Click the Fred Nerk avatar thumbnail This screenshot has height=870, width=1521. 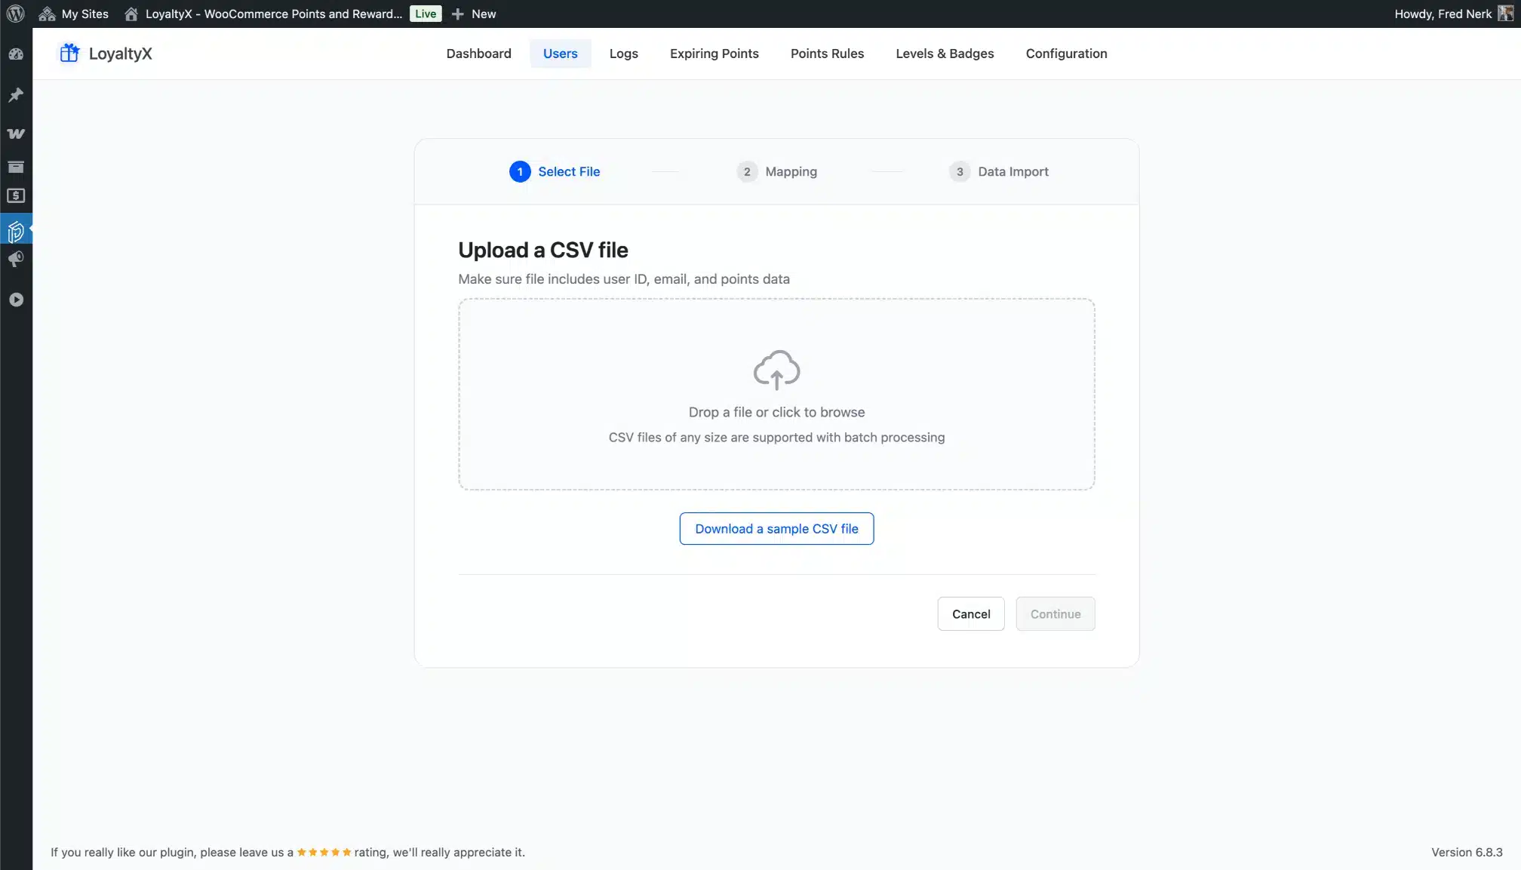coord(1505,14)
